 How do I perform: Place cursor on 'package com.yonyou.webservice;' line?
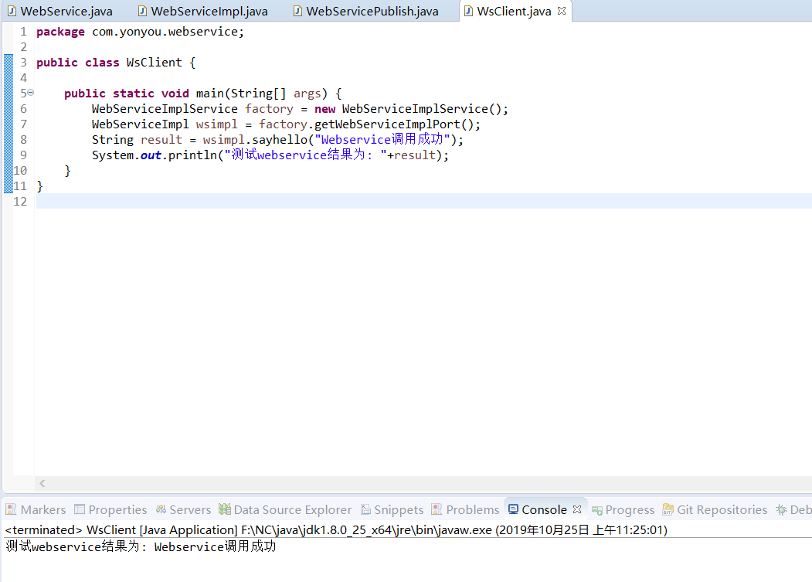click(x=140, y=32)
